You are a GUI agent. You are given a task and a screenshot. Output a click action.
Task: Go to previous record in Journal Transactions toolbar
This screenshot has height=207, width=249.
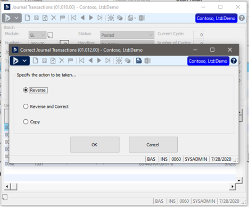82,18
